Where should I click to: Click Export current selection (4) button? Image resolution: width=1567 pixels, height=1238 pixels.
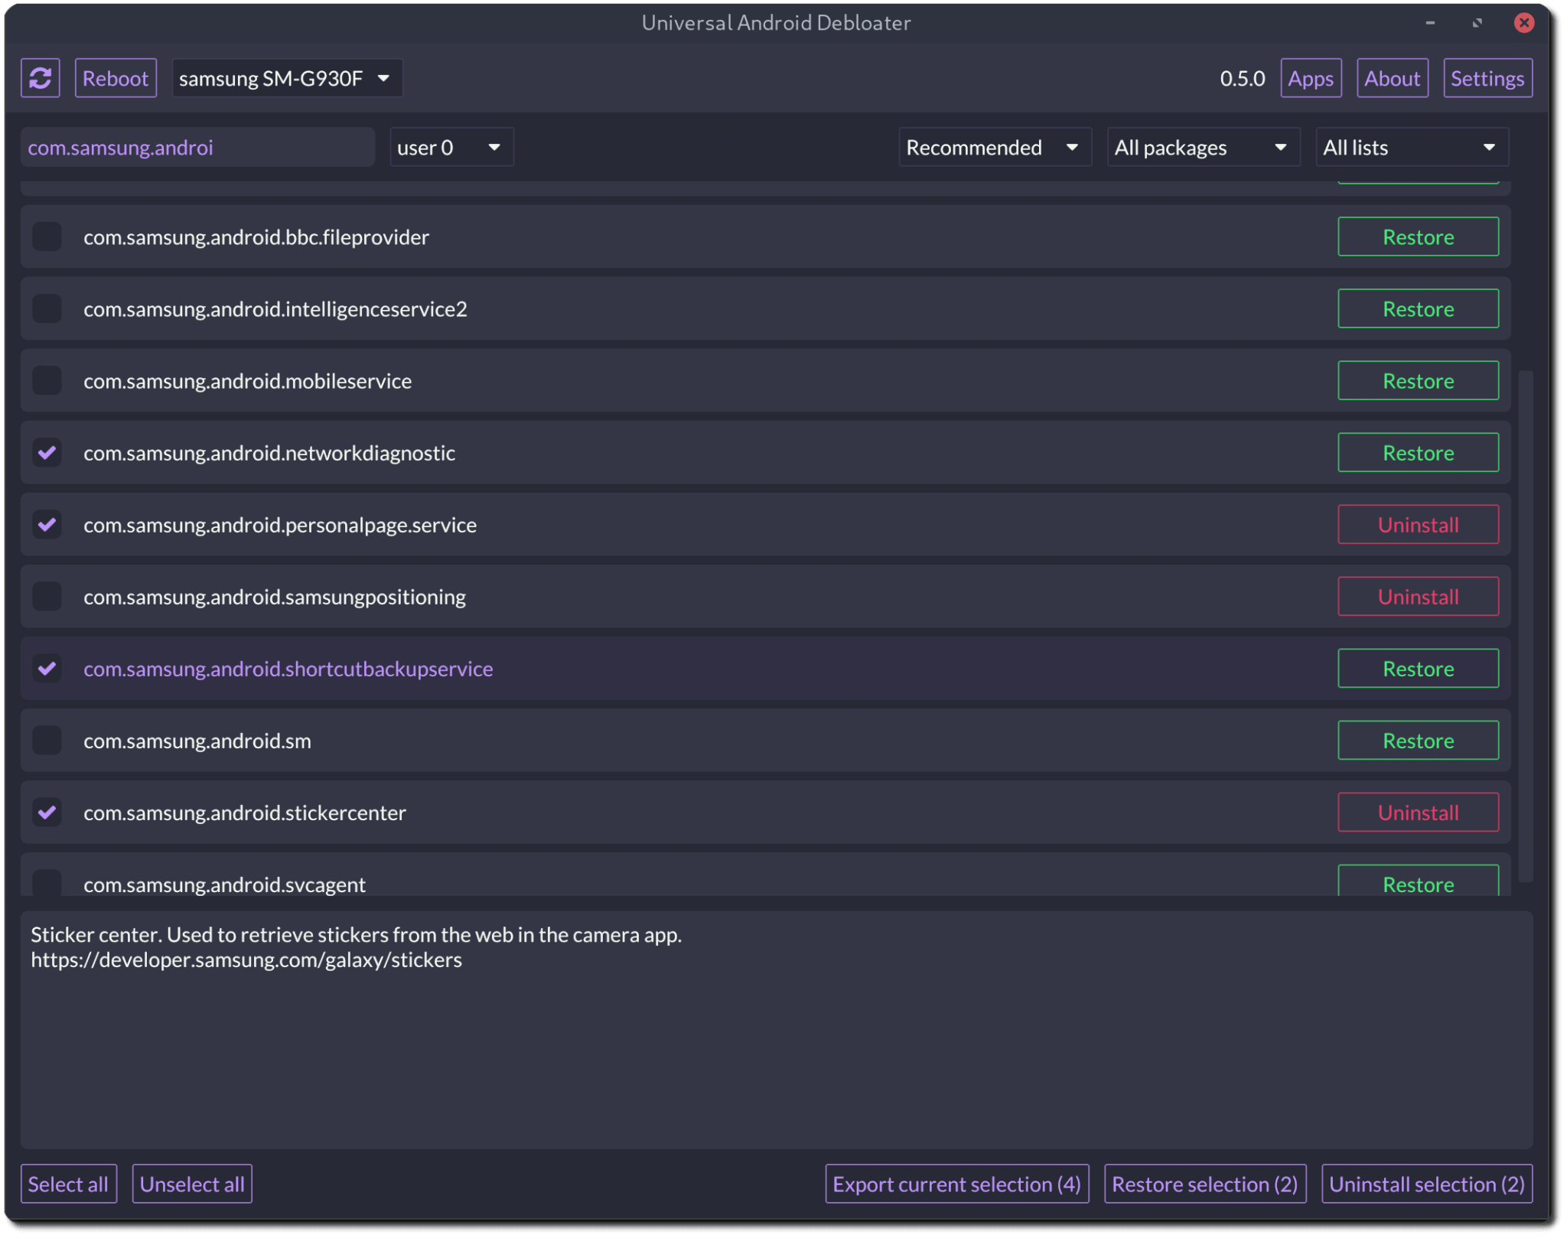[958, 1183]
